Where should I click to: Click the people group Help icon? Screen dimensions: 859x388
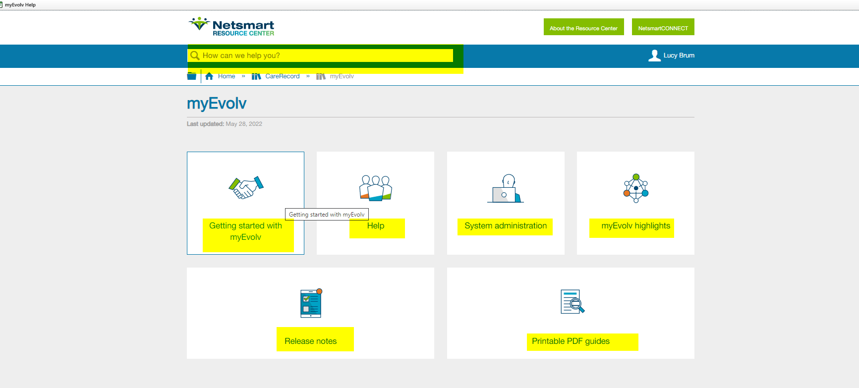[x=376, y=188]
